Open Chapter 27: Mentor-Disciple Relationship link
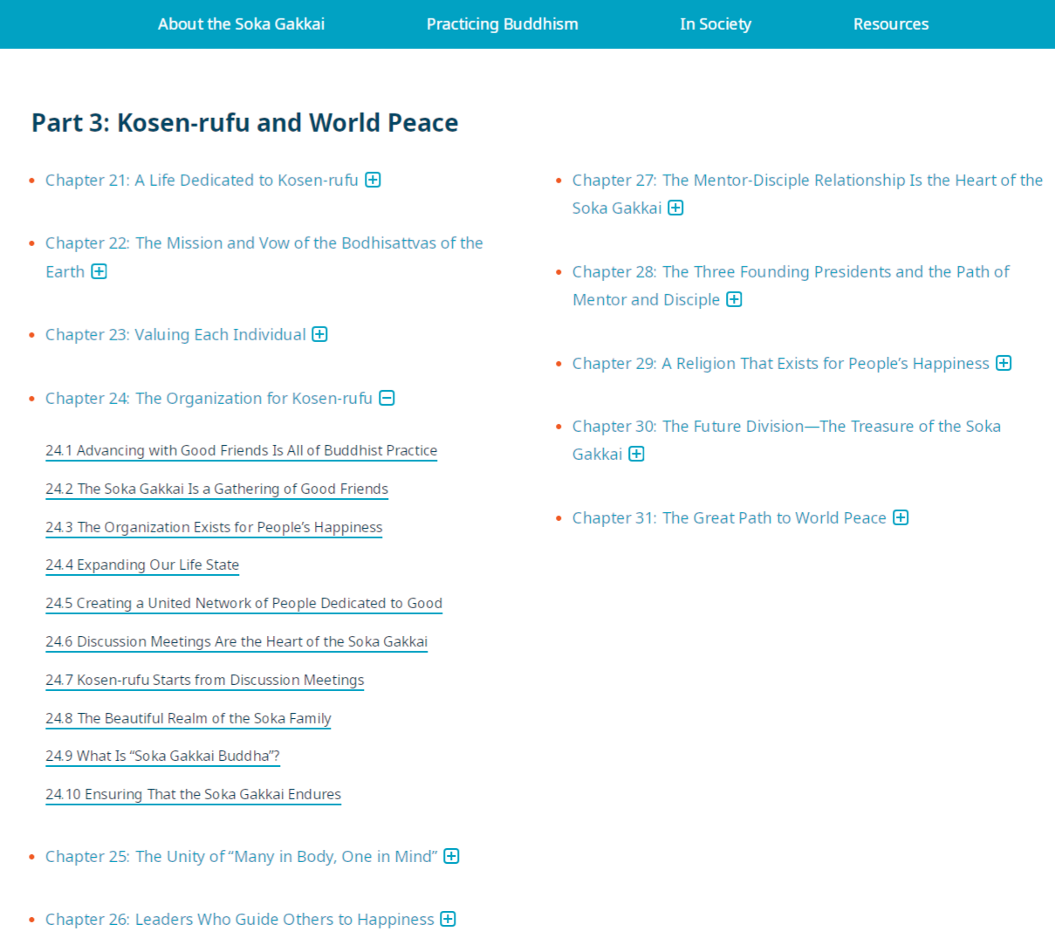Image resolution: width=1055 pixels, height=945 pixels. pos(807,194)
